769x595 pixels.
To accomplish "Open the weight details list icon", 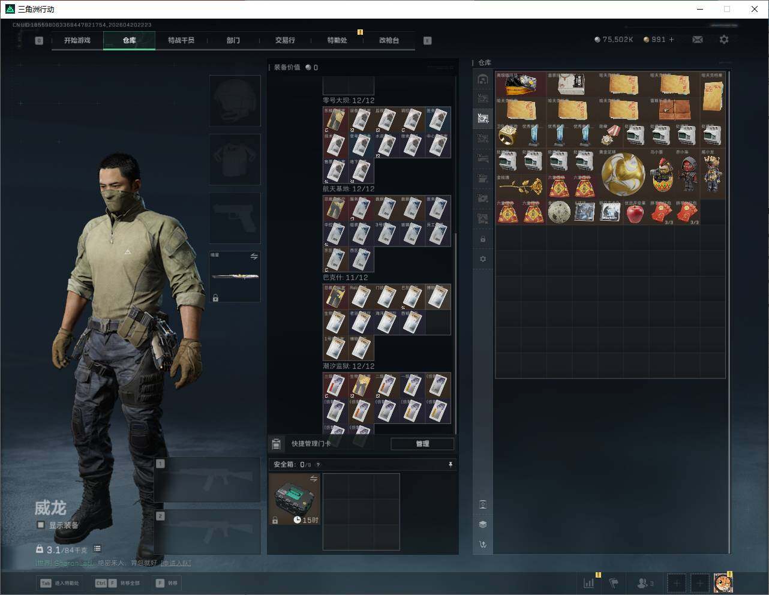I will pyautogui.click(x=97, y=549).
